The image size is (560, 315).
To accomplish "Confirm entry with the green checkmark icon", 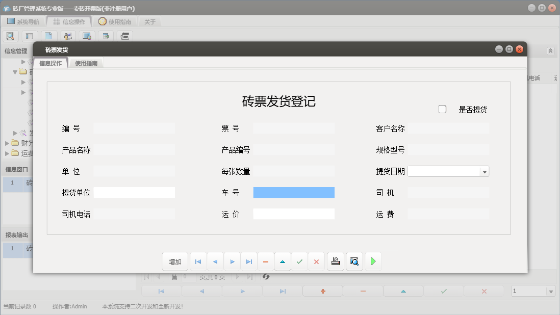I will pyautogui.click(x=299, y=261).
